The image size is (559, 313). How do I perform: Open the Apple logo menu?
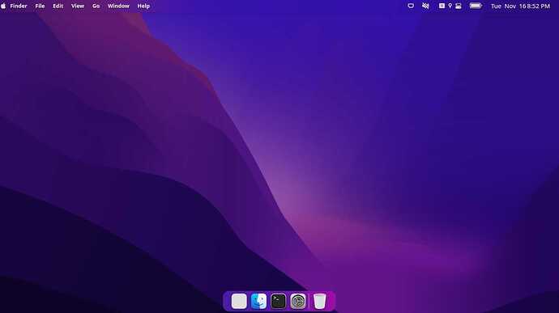(3, 6)
